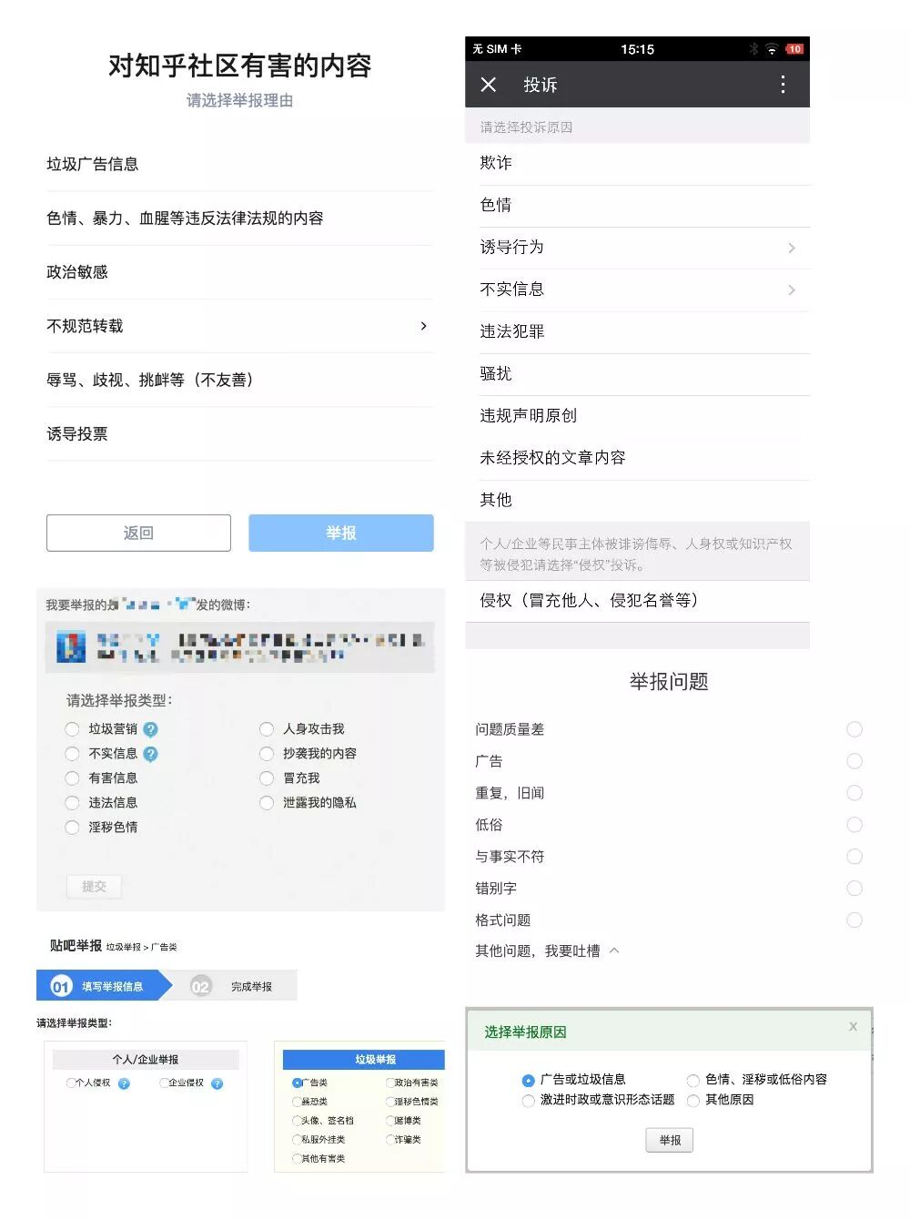Select 侵权（冒充他人、侵犯名誉等）entry
The height and width of the screenshot is (1220, 910).
coord(590,600)
